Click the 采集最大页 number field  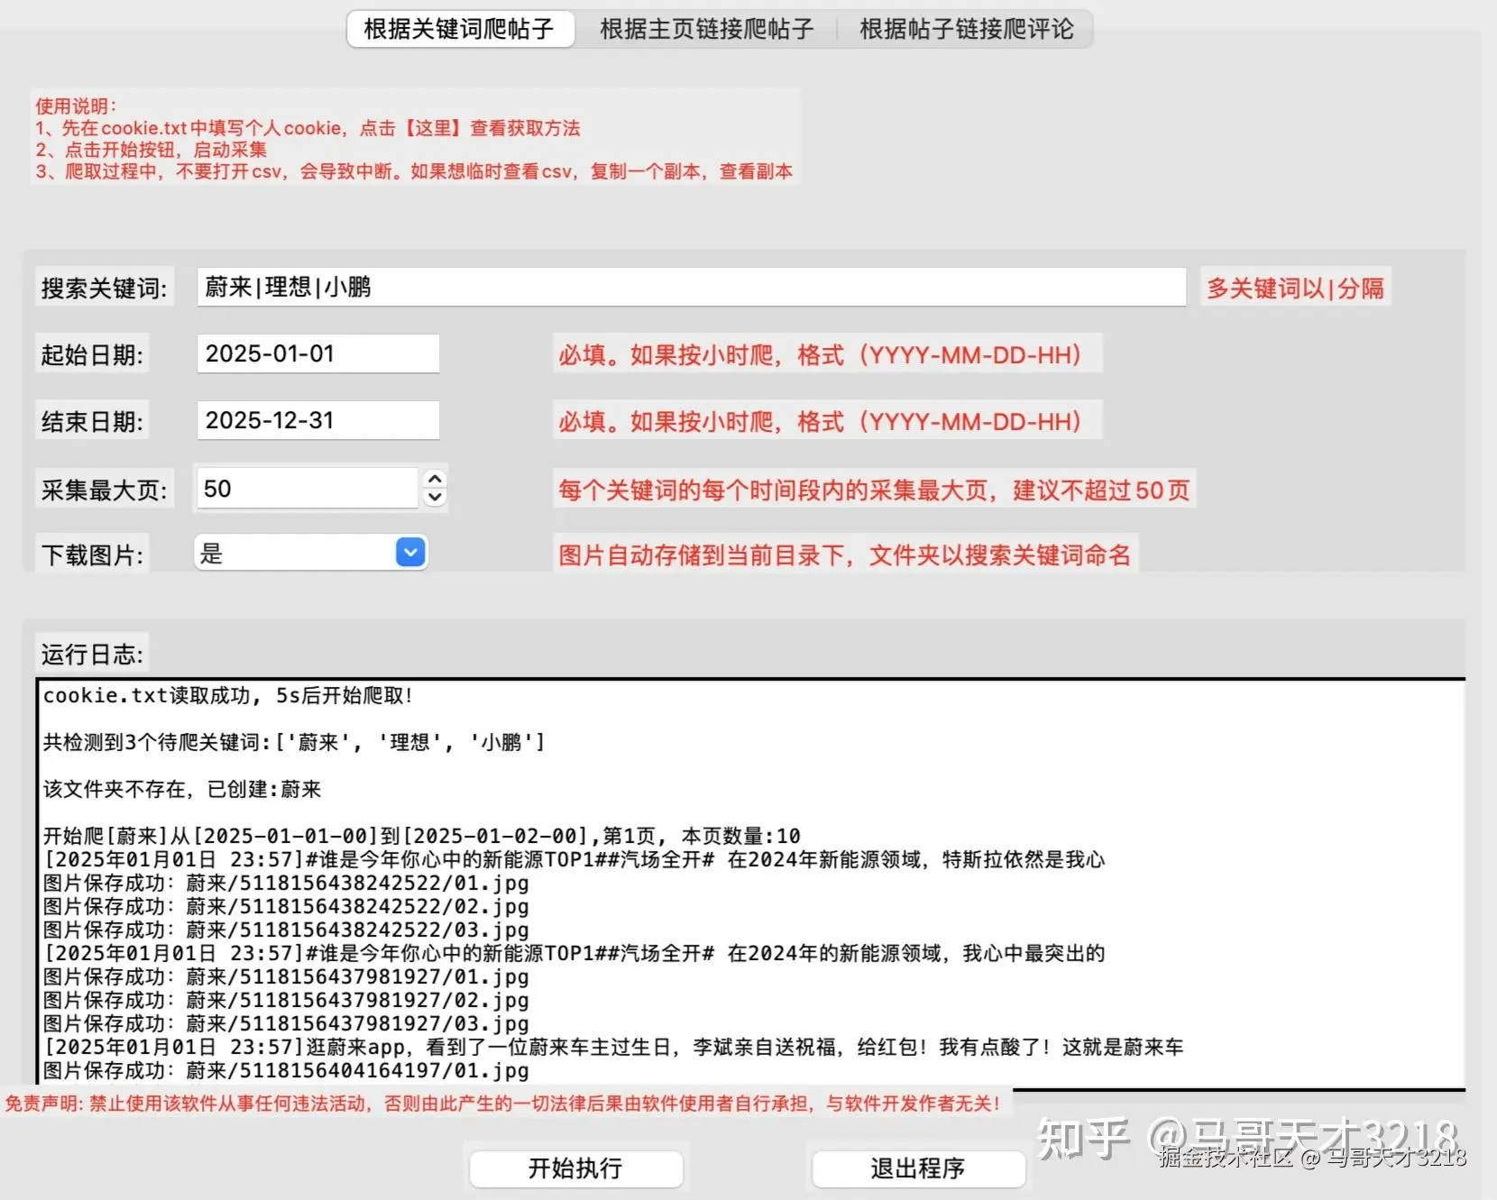(307, 489)
